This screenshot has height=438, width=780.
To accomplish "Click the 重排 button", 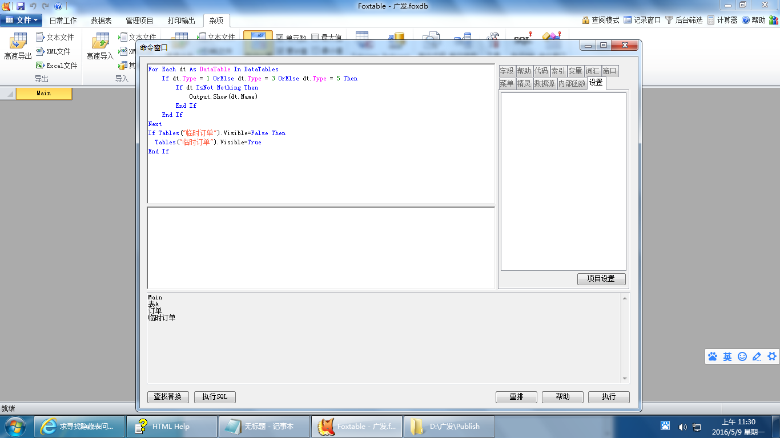I will click(516, 397).
